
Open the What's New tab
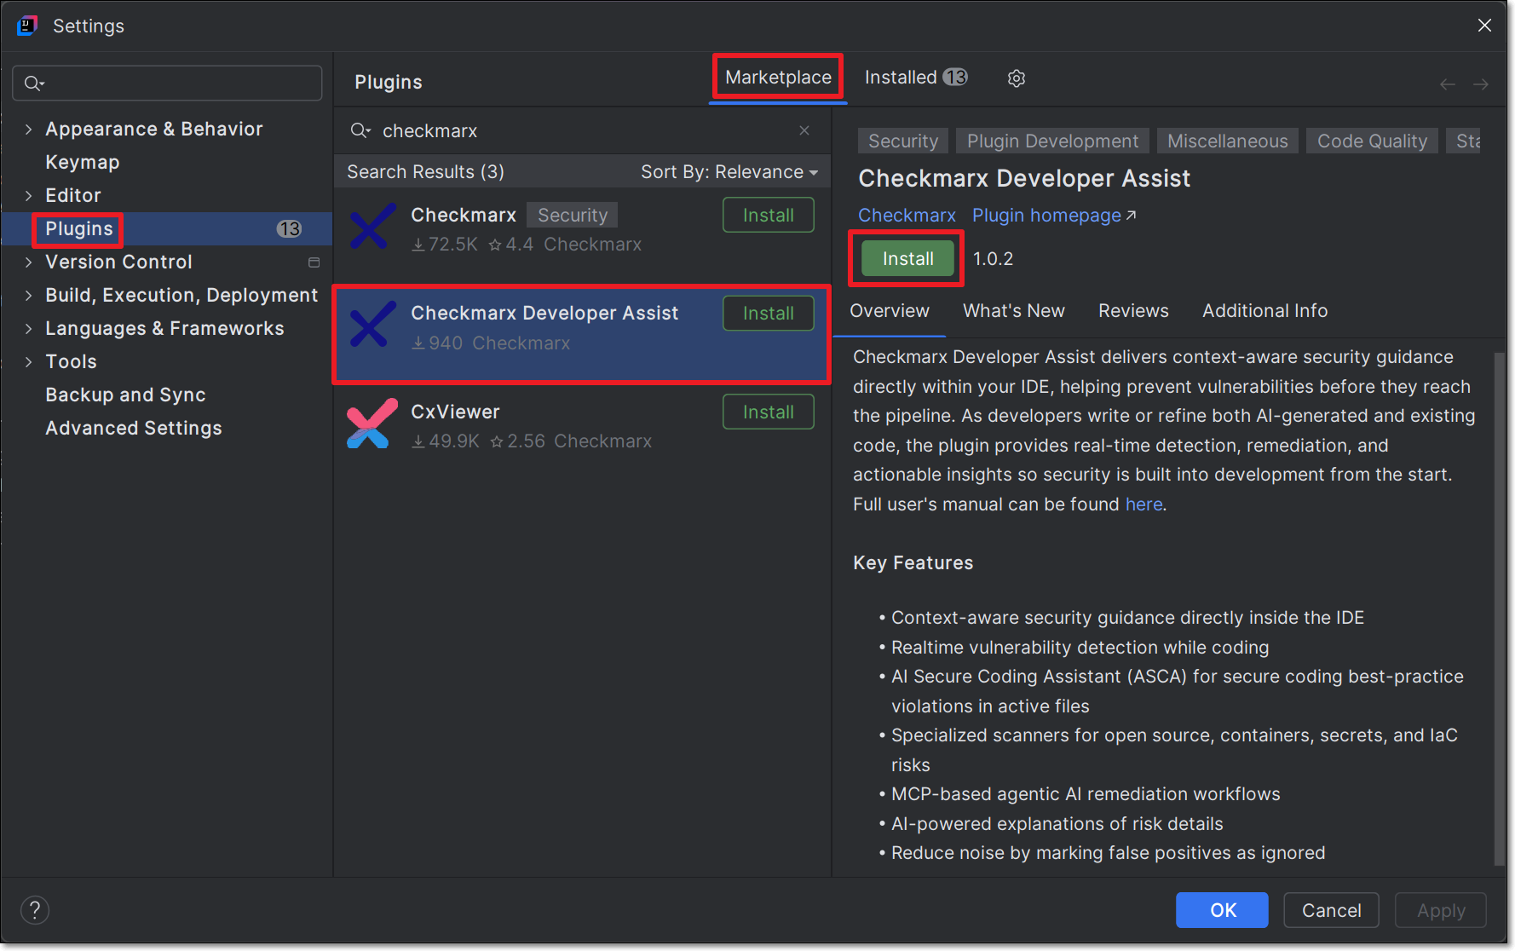[x=1014, y=311]
